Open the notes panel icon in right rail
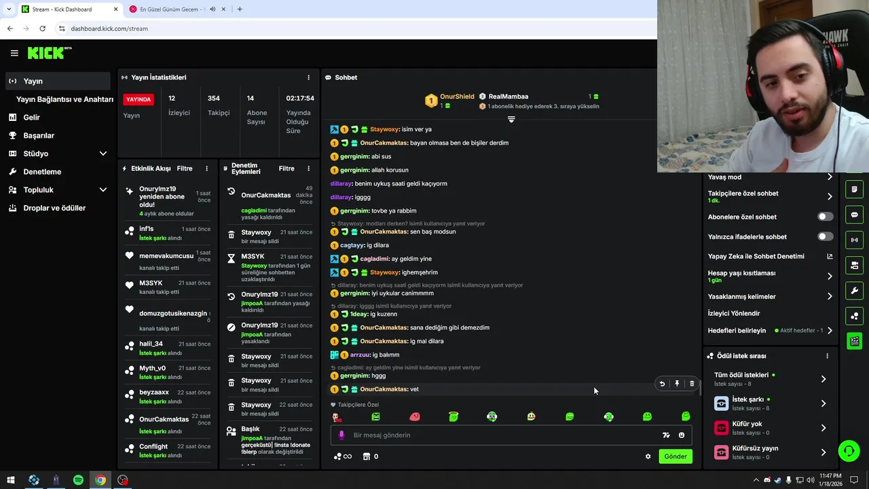Screen dimensions: 869x489 [x=855, y=189]
